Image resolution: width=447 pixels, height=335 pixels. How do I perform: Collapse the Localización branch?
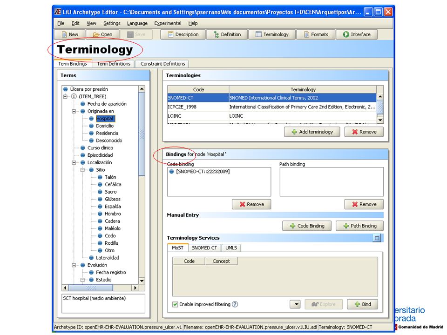pos(74,163)
